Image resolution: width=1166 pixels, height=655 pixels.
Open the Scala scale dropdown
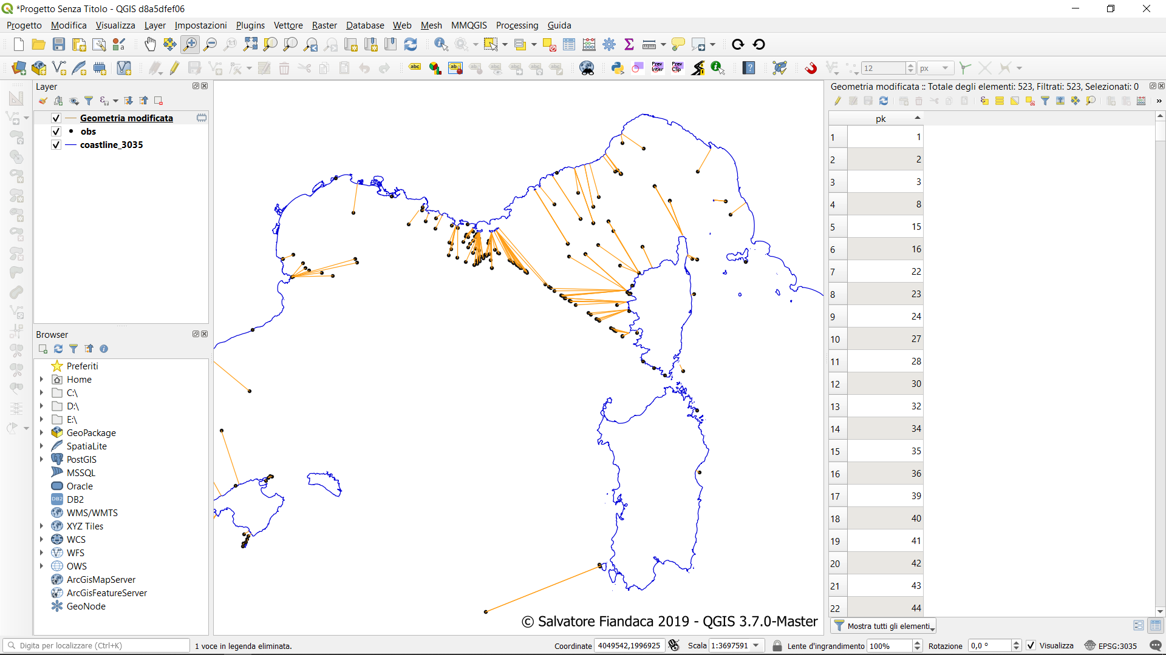click(756, 645)
